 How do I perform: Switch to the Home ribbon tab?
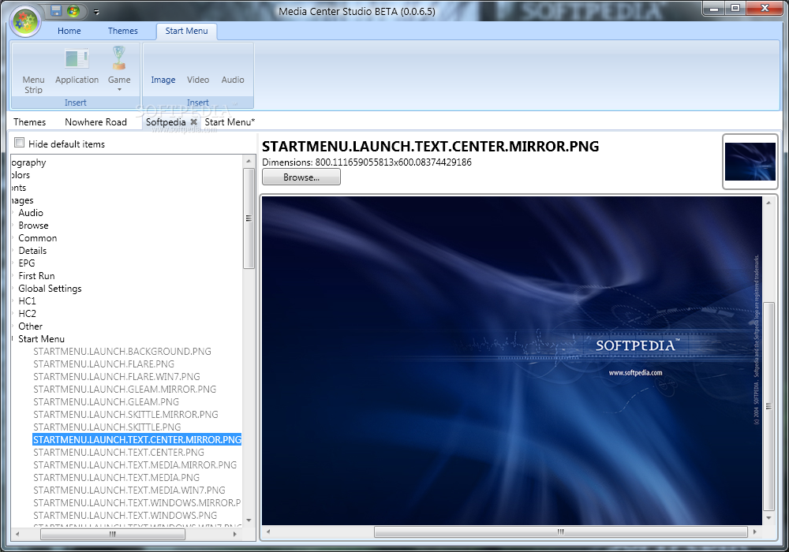69,31
